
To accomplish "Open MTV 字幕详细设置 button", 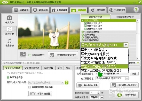I will (x=40, y=94).
